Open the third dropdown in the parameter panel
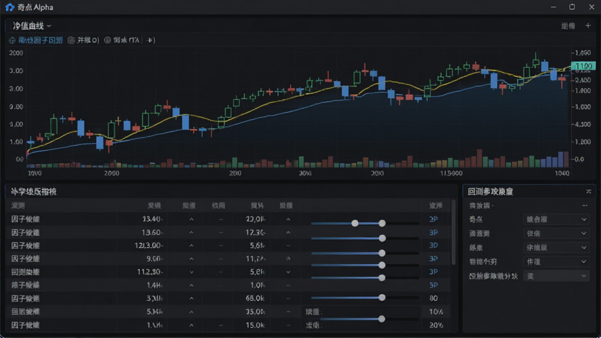This screenshot has height=338, width=601. [556, 248]
